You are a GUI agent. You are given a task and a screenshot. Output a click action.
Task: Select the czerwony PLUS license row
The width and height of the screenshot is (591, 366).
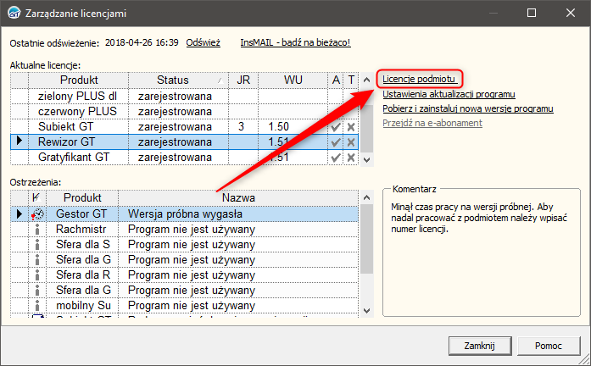185,112
